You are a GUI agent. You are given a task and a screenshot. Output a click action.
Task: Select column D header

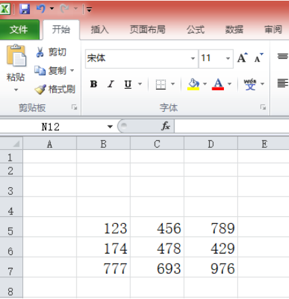pyautogui.click(x=211, y=144)
